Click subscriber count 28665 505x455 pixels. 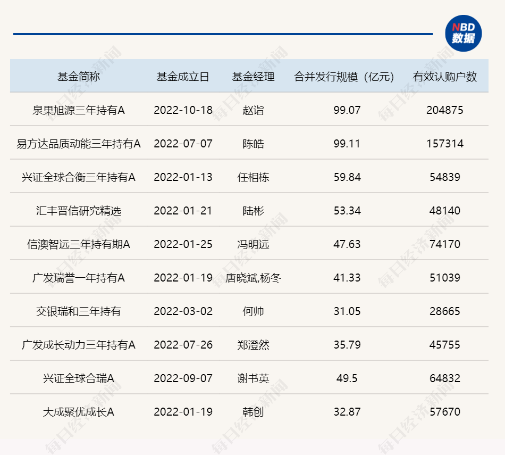pos(445,311)
